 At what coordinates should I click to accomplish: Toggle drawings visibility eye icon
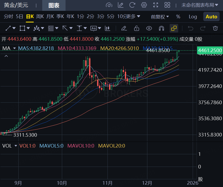(x=149, y=28)
